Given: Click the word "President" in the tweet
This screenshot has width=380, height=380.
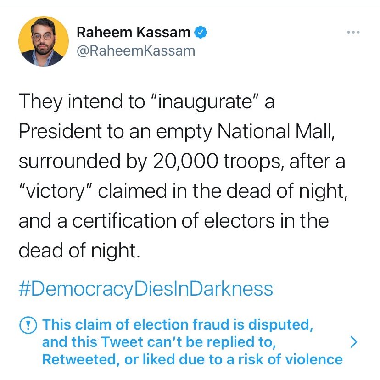Looking at the screenshot, I should point(61,131).
